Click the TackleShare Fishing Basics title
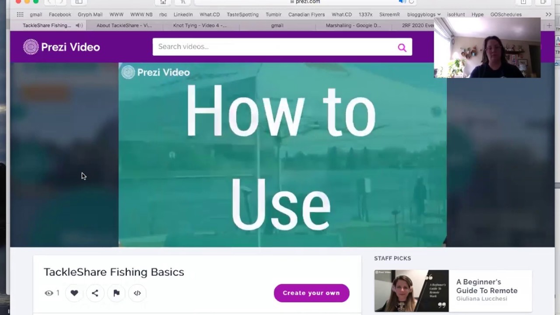The image size is (560, 315). tap(114, 272)
